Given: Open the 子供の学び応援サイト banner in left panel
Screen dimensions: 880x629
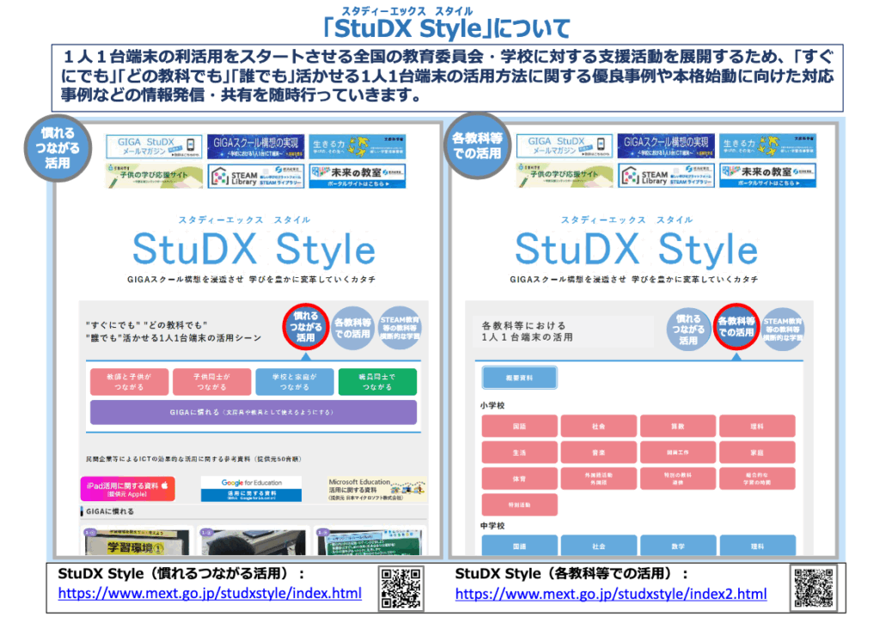Looking at the screenshot, I should 153,176.
